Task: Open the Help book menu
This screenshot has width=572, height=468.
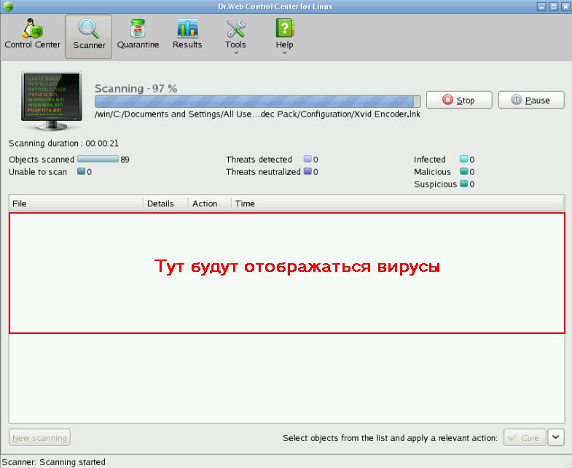Action: 284,36
